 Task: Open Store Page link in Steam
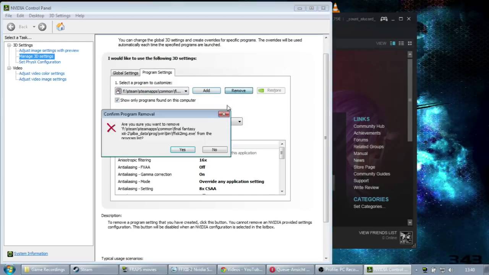click(x=364, y=167)
